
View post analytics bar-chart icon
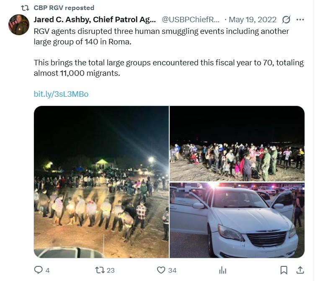point(223,270)
